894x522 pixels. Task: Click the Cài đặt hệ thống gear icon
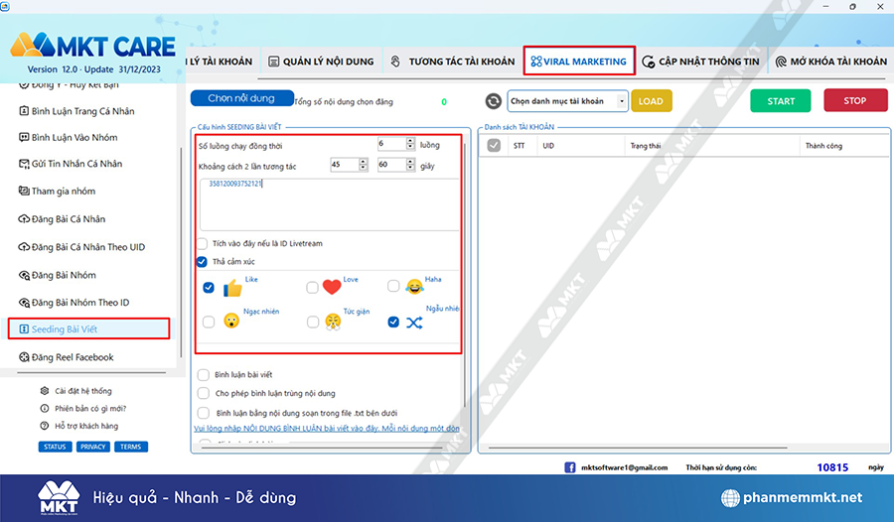coord(45,391)
